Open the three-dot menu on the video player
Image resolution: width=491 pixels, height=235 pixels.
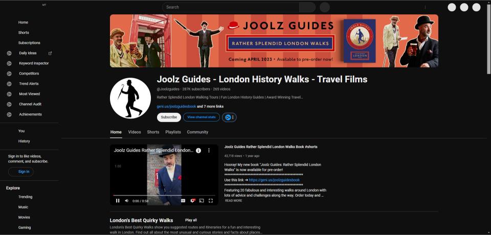209,151
